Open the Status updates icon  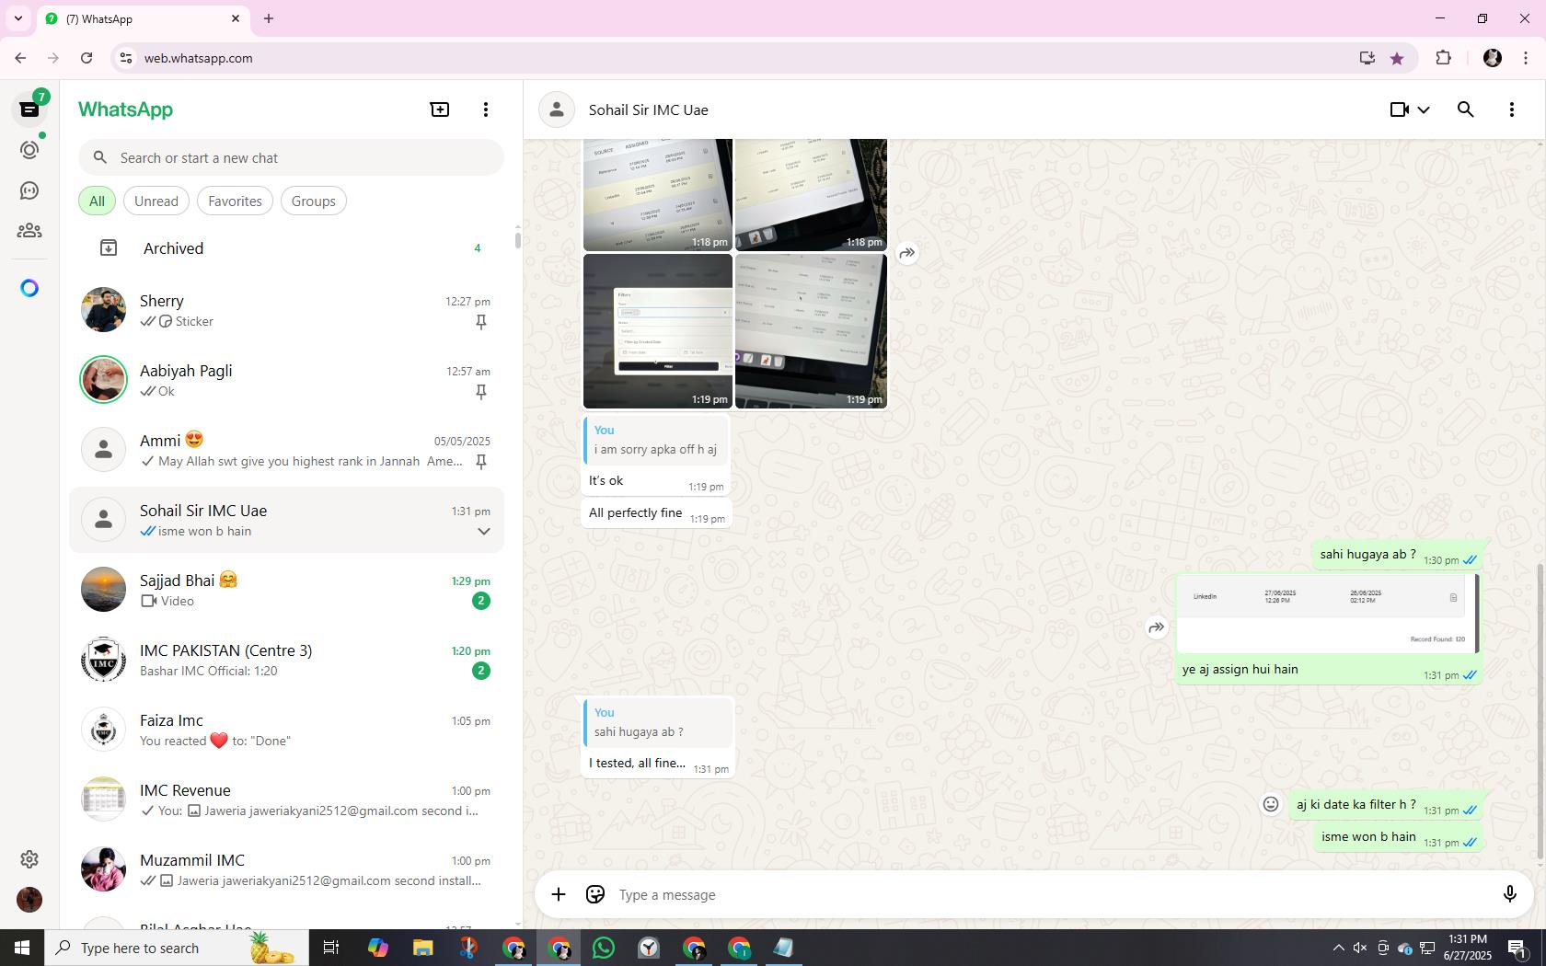(x=29, y=150)
